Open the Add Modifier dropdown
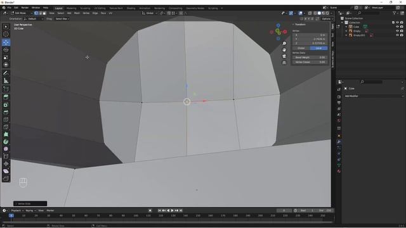Screen dimensions: 406x228 (374, 96)
